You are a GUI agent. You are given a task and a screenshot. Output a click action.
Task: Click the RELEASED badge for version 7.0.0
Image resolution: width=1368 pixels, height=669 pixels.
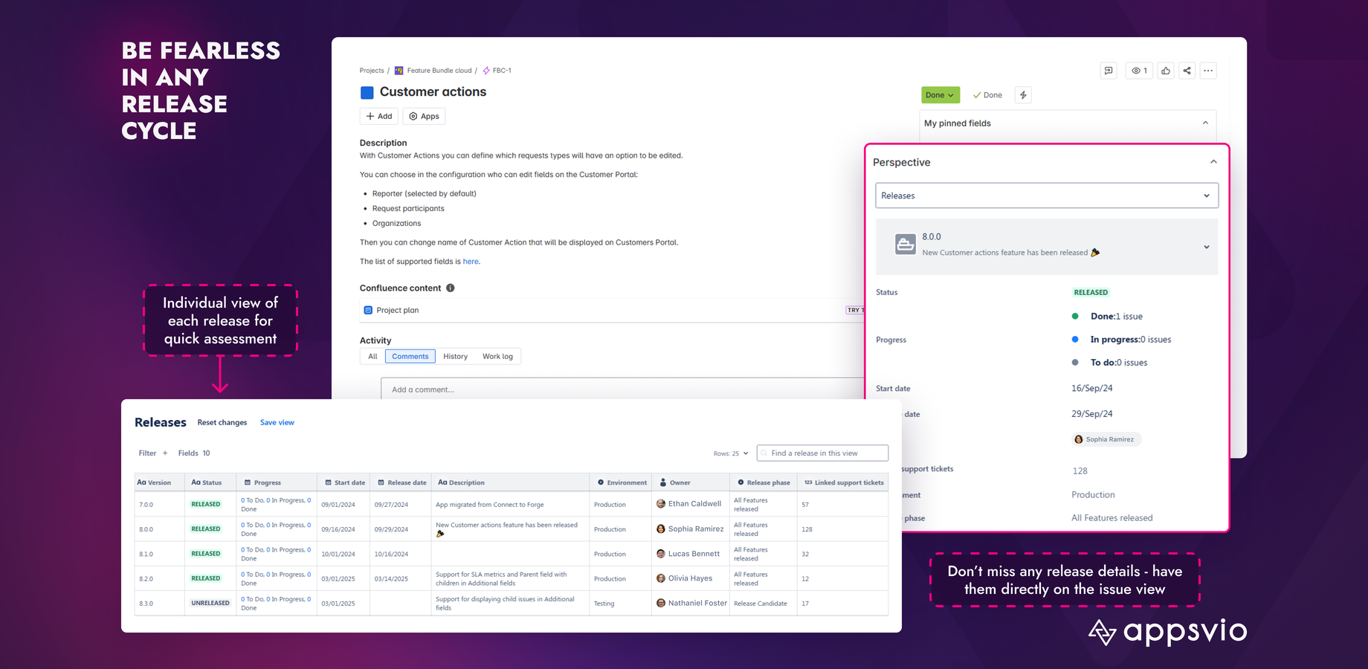point(206,504)
